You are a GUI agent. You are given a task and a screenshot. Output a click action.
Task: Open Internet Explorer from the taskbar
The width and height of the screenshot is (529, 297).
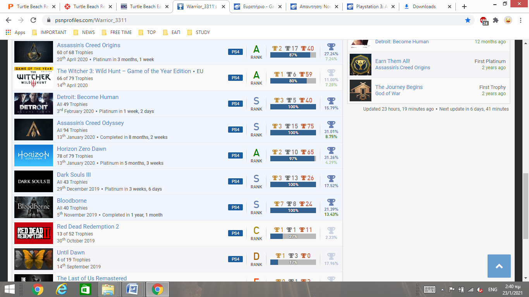click(61, 289)
